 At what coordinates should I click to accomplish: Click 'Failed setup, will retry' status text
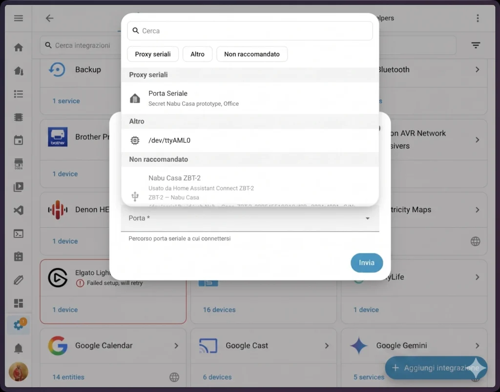point(115,283)
